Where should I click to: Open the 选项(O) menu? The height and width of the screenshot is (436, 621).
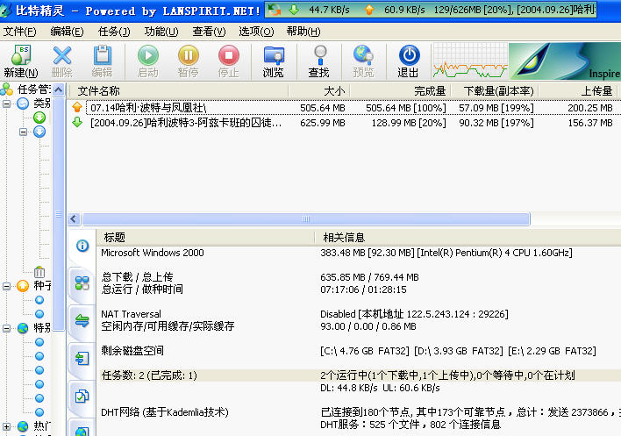point(256,32)
